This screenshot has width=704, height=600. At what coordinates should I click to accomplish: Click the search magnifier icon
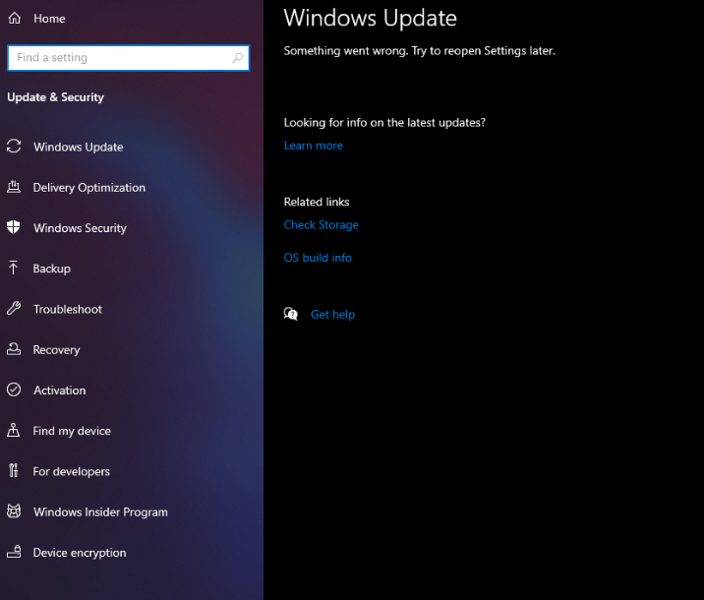click(238, 57)
